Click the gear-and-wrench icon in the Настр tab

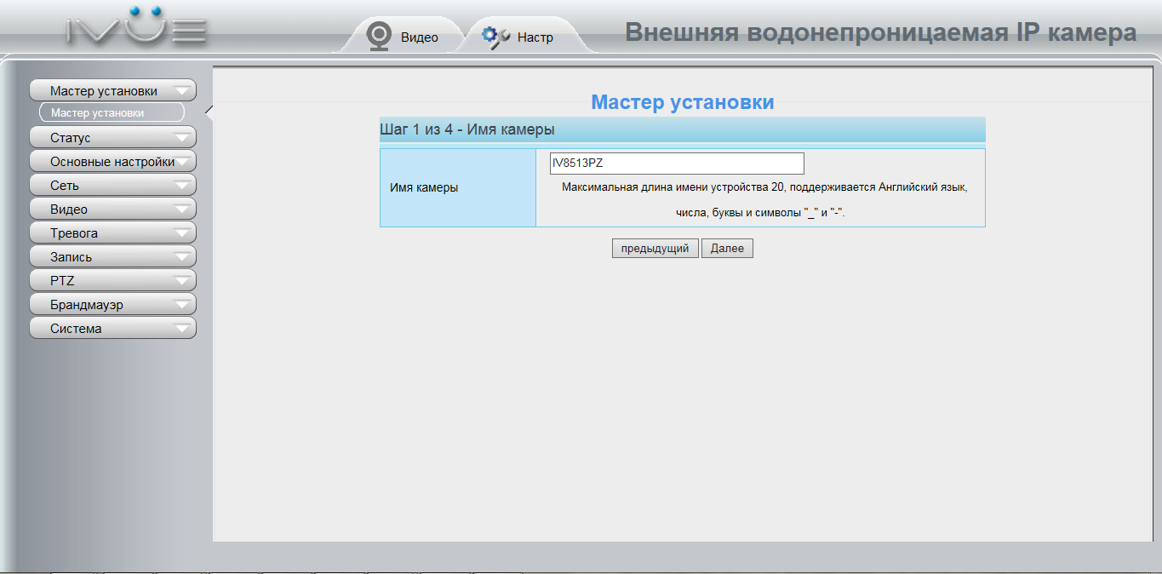pos(495,37)
